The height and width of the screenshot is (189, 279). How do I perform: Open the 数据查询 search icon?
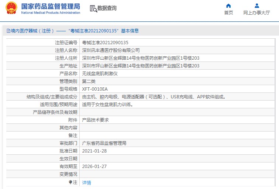pos(93,8)
